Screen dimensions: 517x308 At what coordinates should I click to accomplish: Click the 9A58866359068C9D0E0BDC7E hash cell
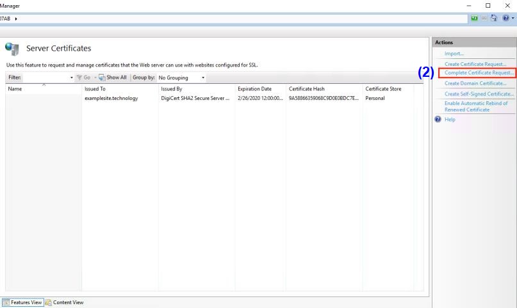click(324, 98)
